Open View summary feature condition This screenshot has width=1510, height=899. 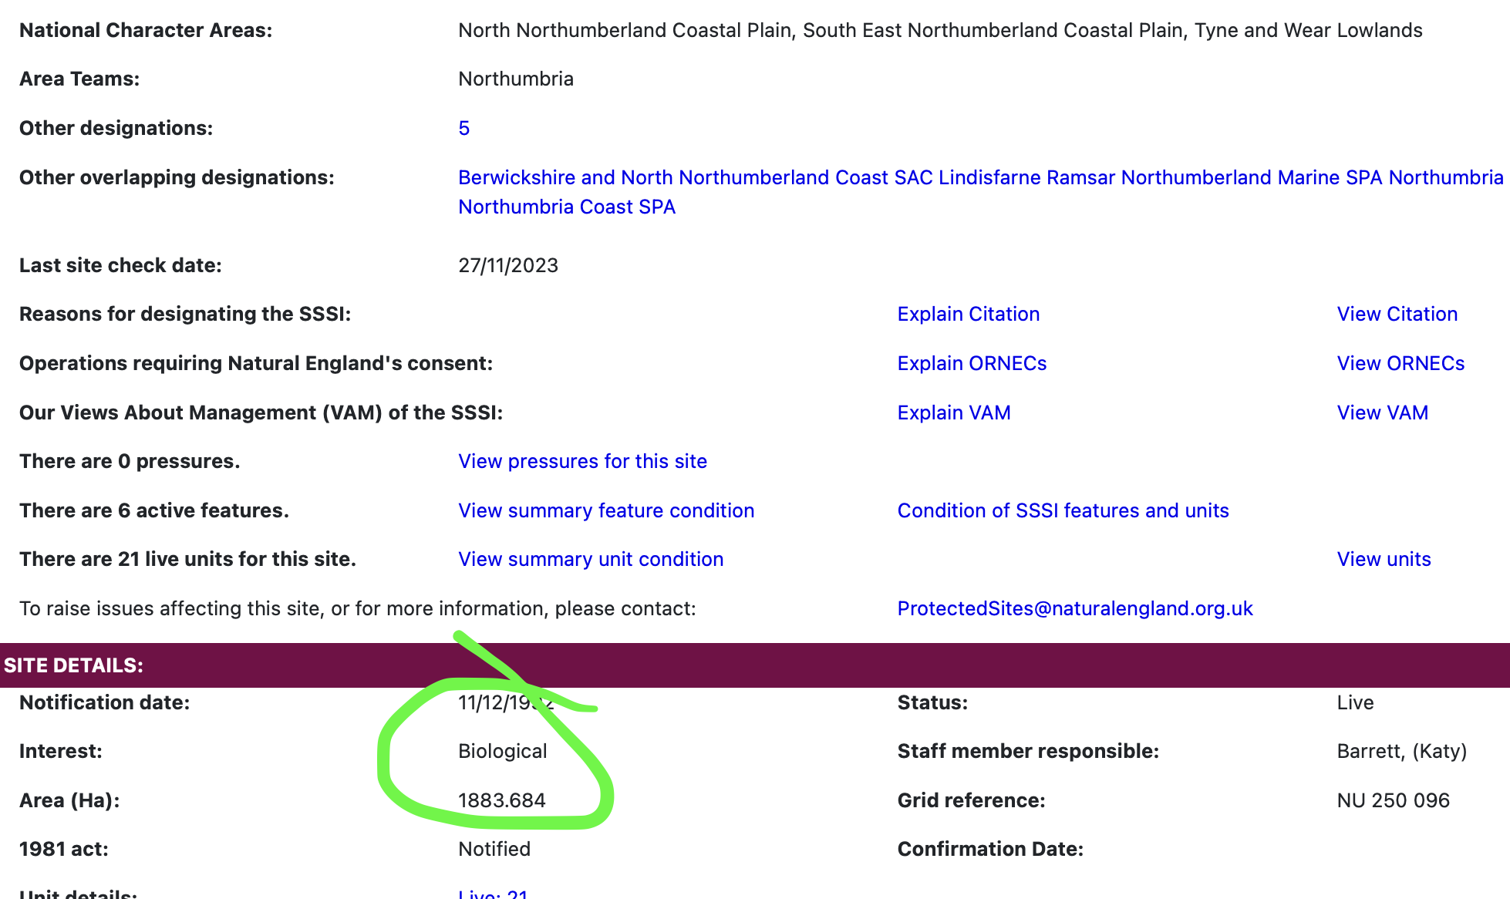(606, 510)
